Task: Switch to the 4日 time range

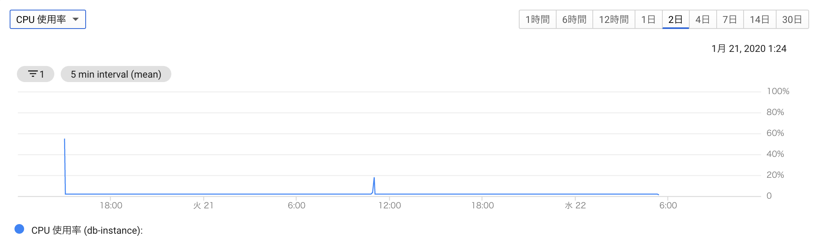Action: pos(703,19)
